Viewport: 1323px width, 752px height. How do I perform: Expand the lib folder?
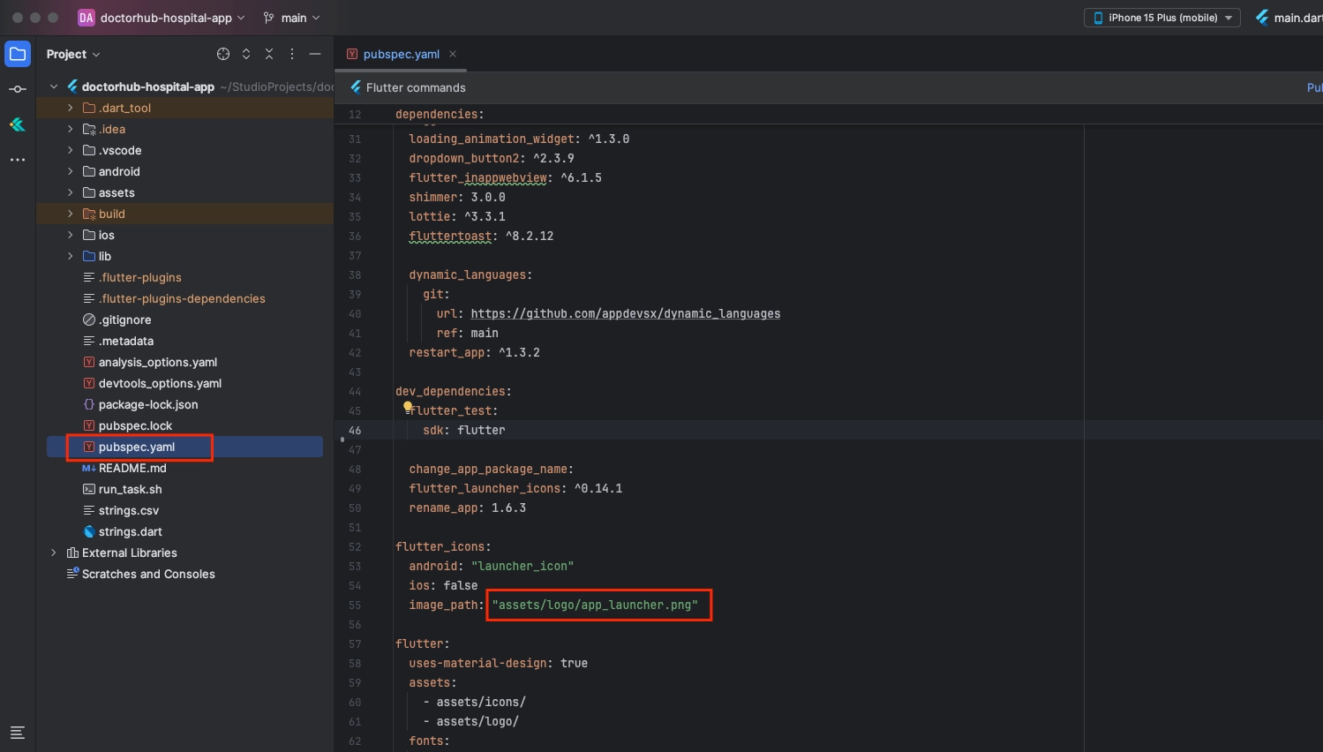coord(71,256)
